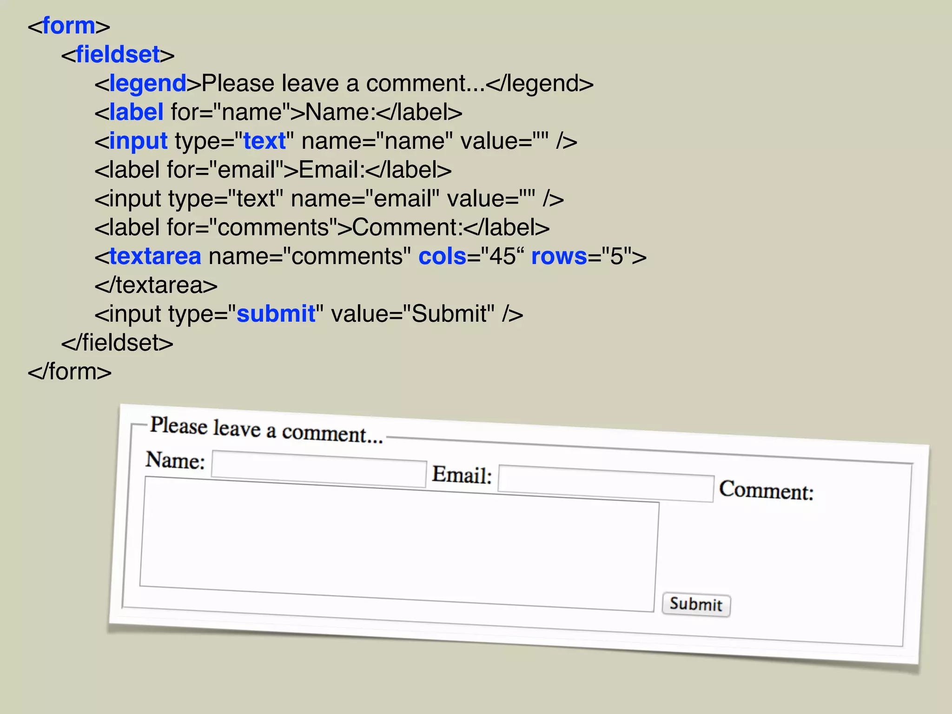This screenshot has height=714, width=952.
Task: Click the blue 'cols' attribute in code
Action: 442,257
